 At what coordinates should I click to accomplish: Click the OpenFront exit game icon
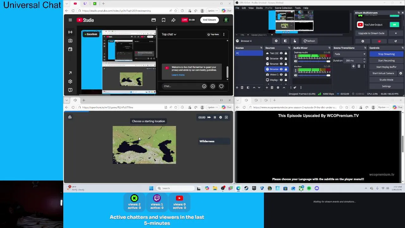click(226, 117)
